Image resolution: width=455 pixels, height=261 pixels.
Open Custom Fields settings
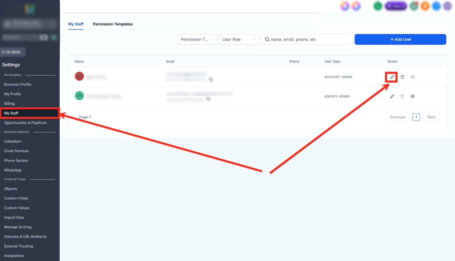[x=16, y=198]
